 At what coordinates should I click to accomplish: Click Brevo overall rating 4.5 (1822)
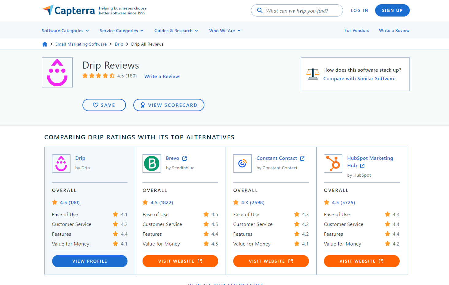point(162,202)
